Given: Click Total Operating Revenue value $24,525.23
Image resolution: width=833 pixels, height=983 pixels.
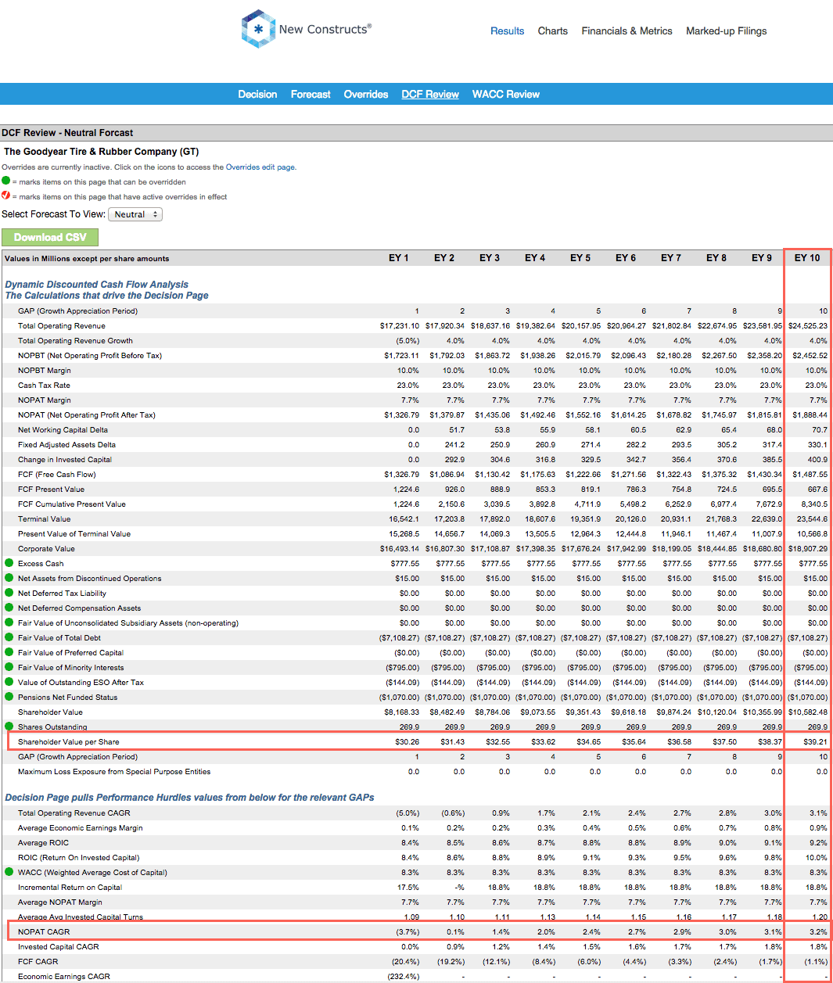Looking at the screenshot, I should (x=808, y=326).
